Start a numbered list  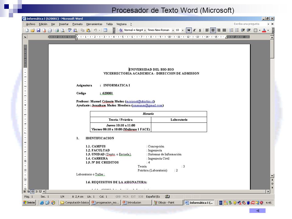[x=231, y=30]
